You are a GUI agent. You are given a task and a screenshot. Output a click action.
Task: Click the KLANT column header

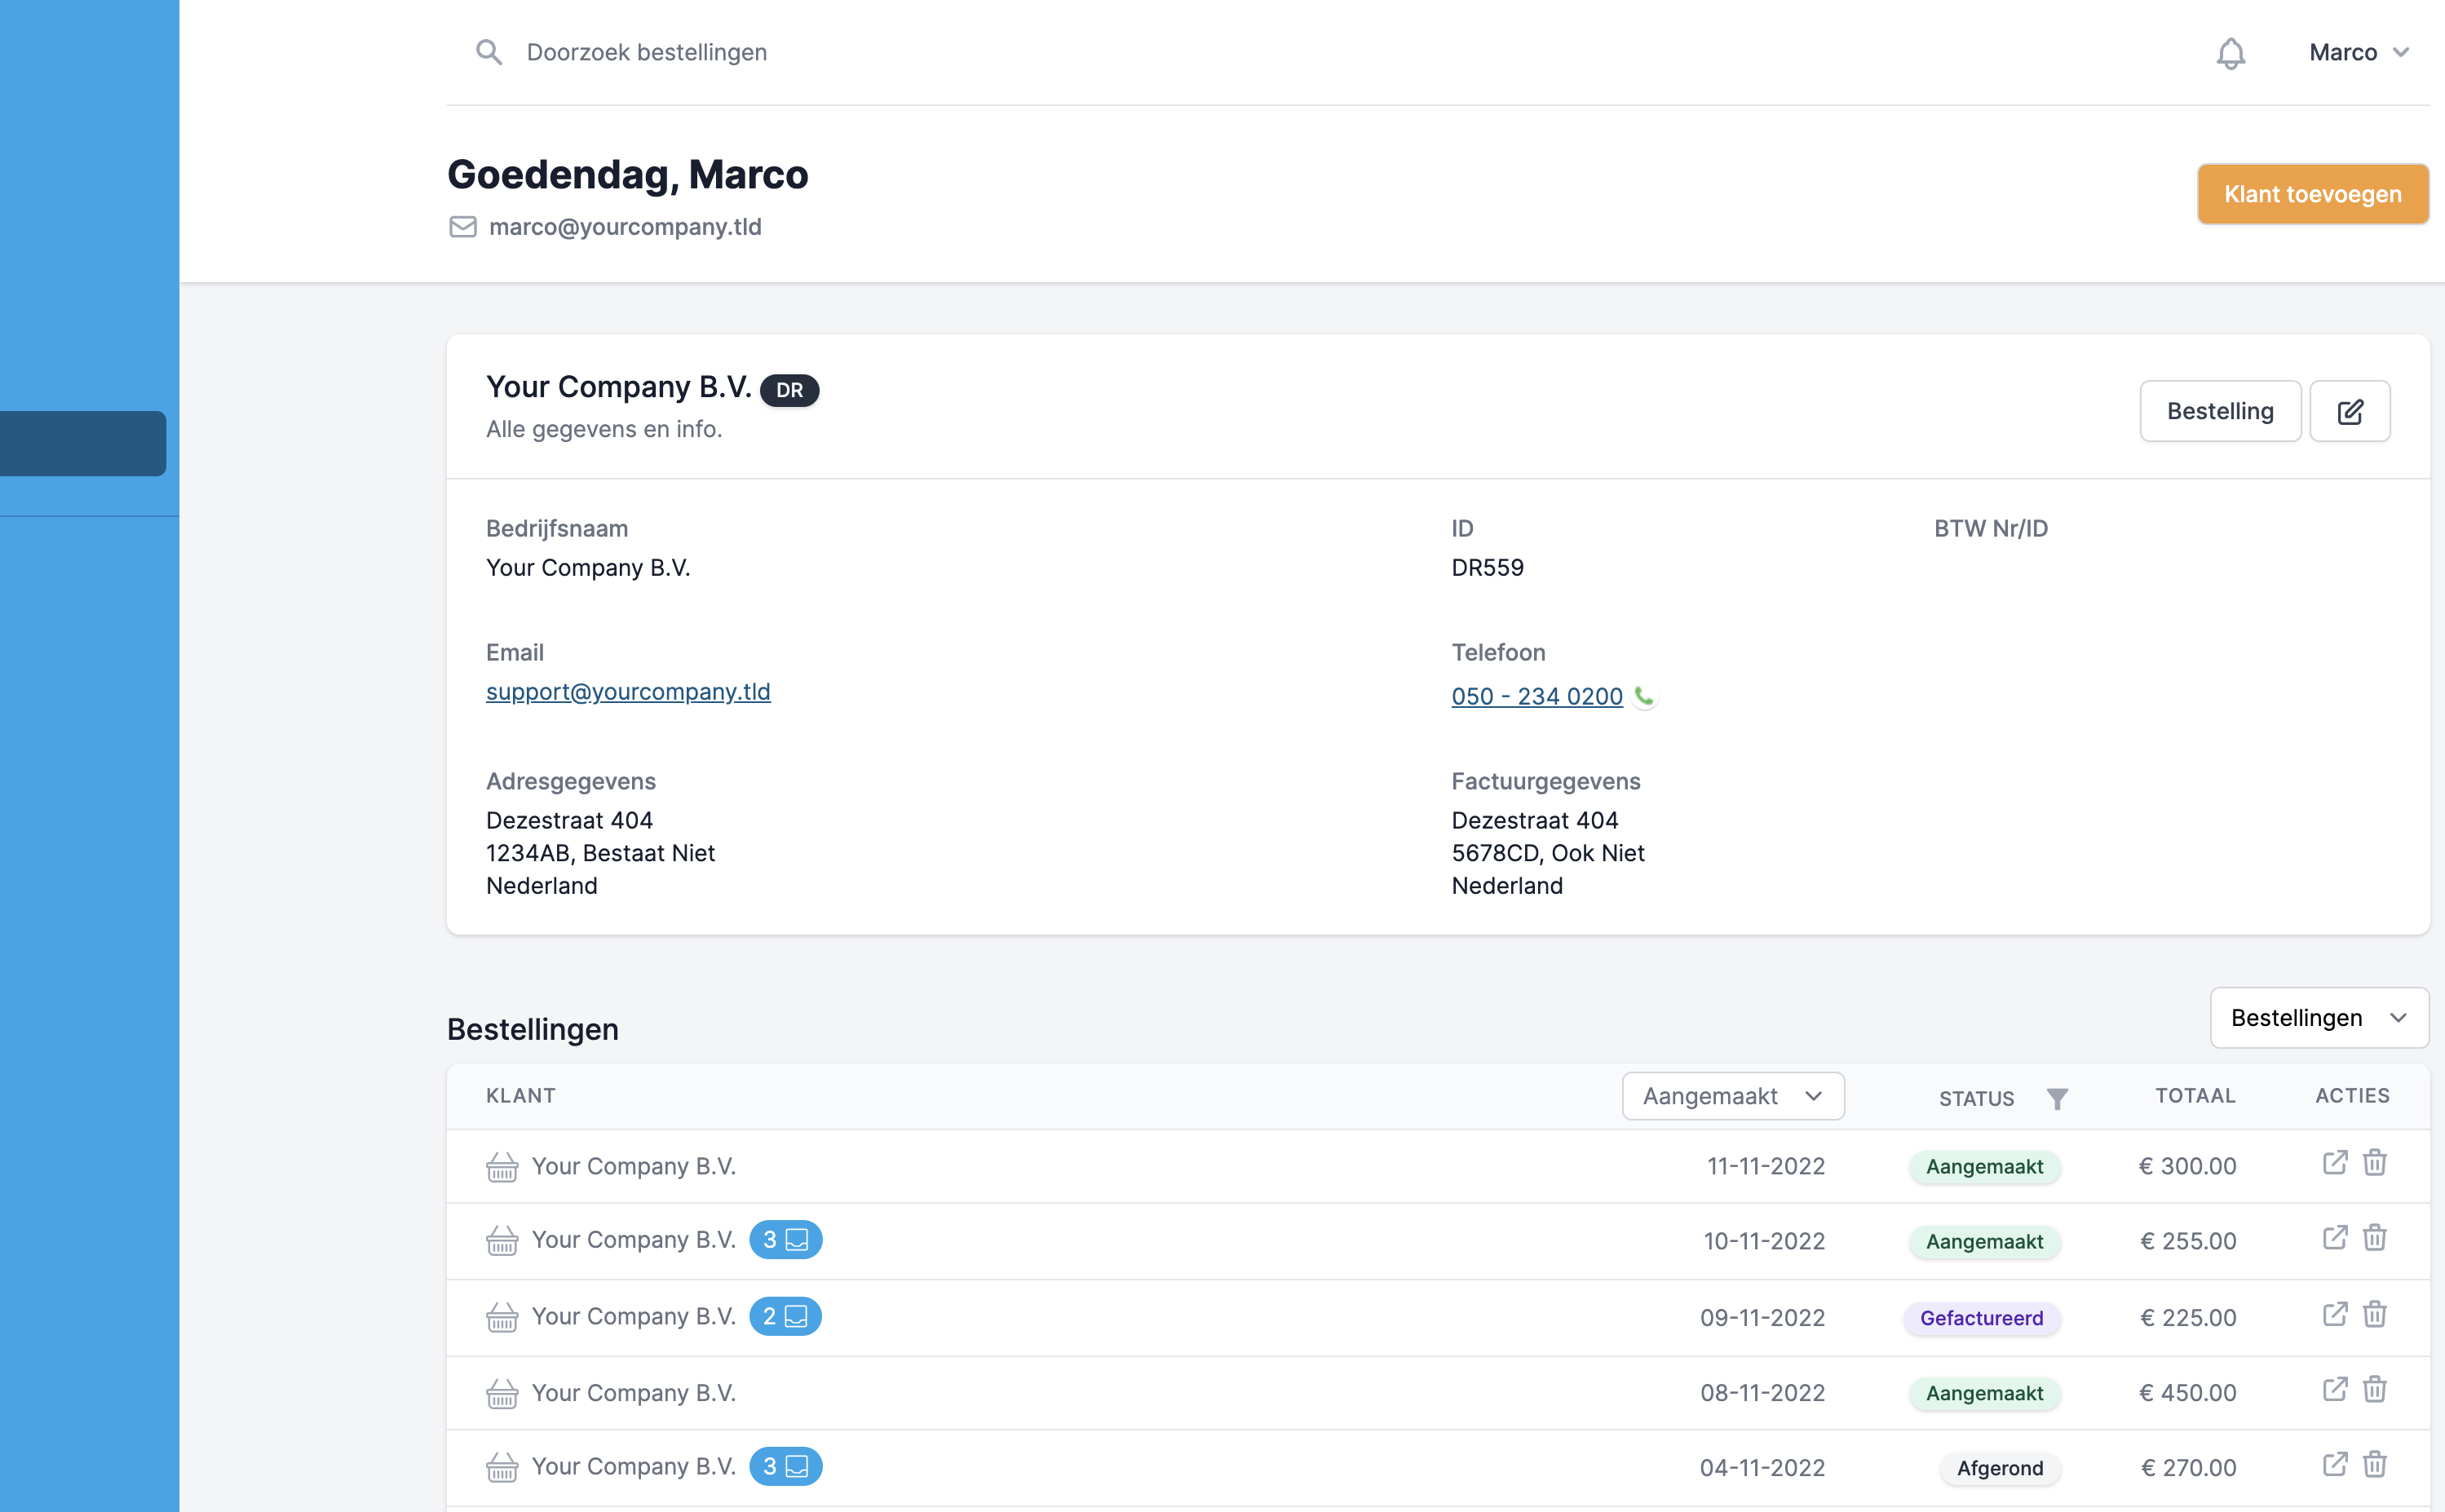(520, 1095)
